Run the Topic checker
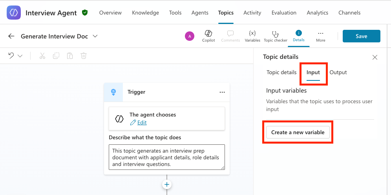Viewport: 391px width, 195px height. [x=275, y=34]
